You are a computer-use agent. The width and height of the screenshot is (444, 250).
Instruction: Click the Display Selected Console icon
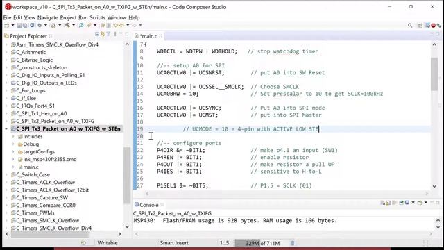407,203
